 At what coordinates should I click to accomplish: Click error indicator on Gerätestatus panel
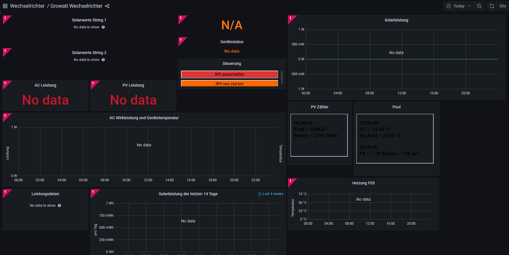181,40
